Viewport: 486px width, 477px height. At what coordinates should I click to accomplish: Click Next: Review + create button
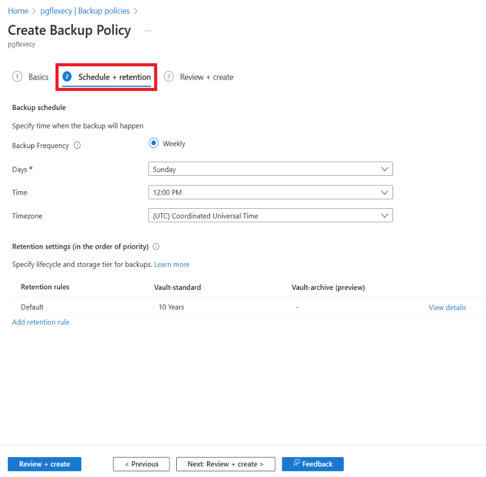pos(226,464)
